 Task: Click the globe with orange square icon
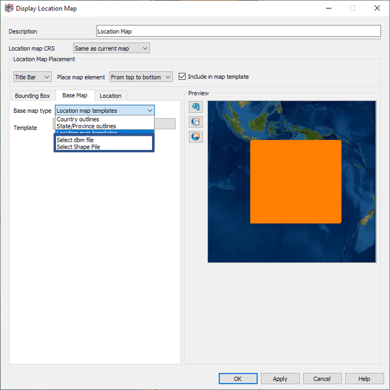[x=195, y=136]
